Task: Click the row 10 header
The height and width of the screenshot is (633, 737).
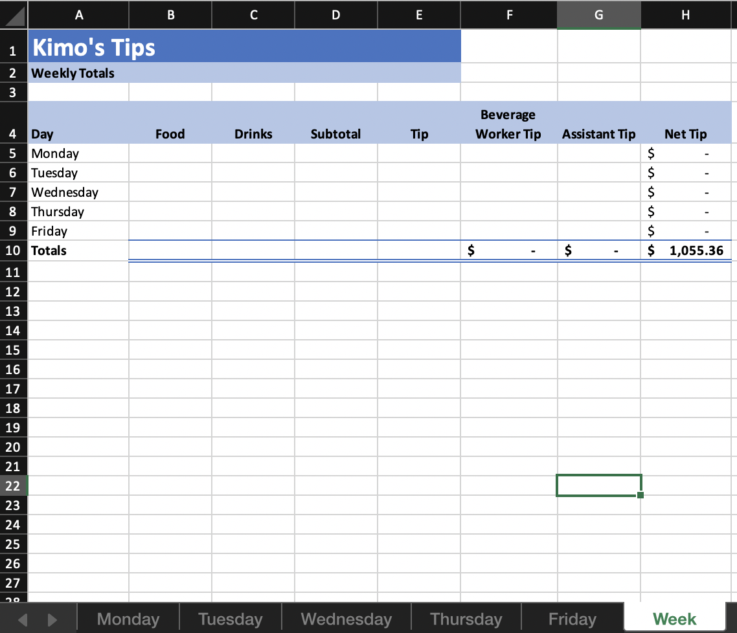Action: pyautogui.click(x=13, y=250)
